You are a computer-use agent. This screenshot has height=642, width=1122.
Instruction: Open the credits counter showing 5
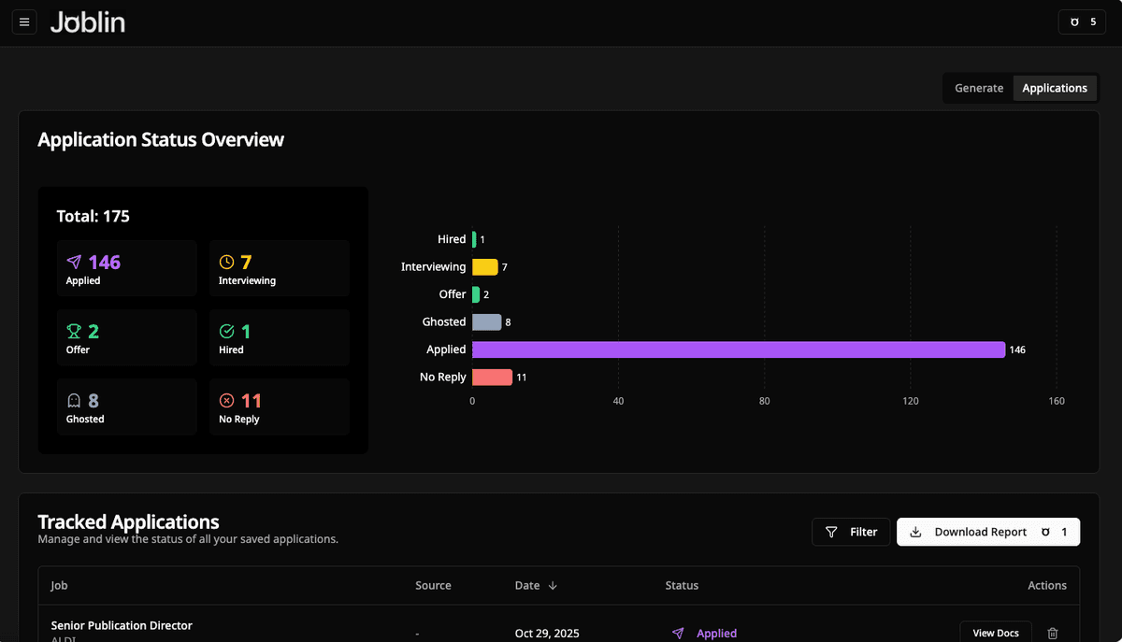tap(1082, 21)
